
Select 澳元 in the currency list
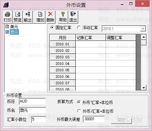tap(14, 32)
